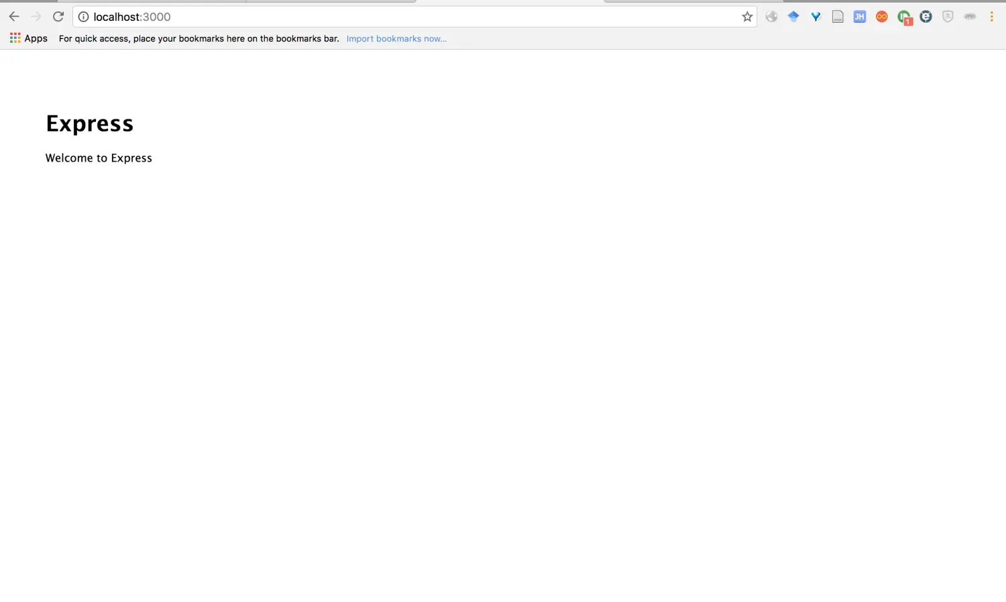Click the bookmarks bar quick access hint text
The height and width of the screenshot is (602, 1006).
coord(199,39)
